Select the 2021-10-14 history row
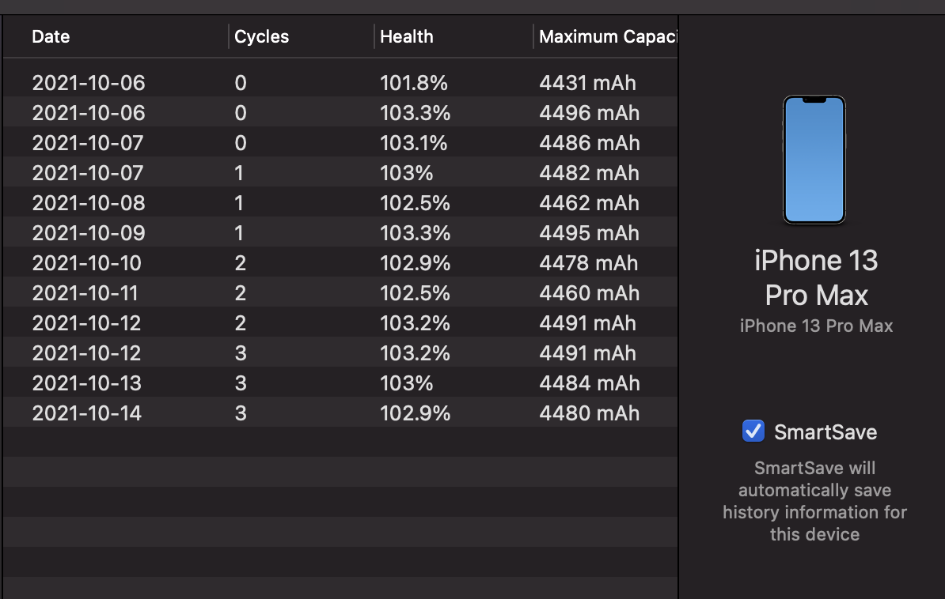Screen dimensions: 945x599 [x=87, y=413]
